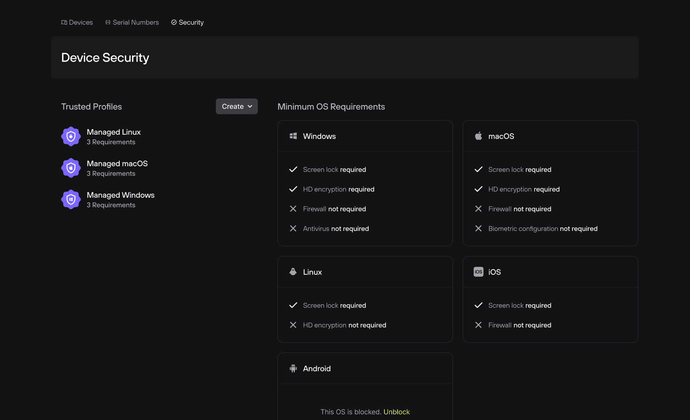Viewport: 690px width, 420px height.
Task: Click the iOS badge icon
Action: tap(478, 272)
